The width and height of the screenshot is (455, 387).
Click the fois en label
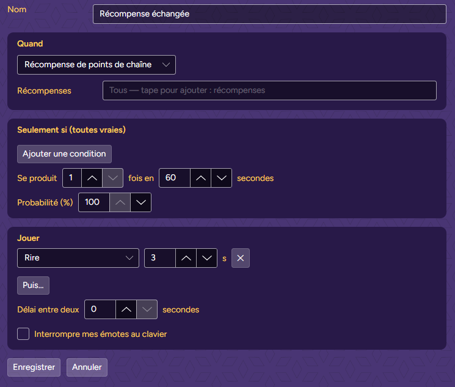click(x=141, y=178)
